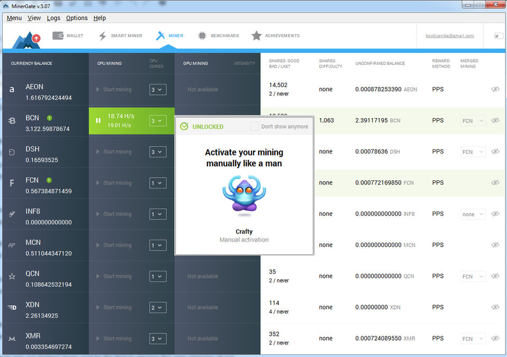Open XDN CPU cores dropdown
This screenshot has height=357, width=507.
(x=158, y=307)
